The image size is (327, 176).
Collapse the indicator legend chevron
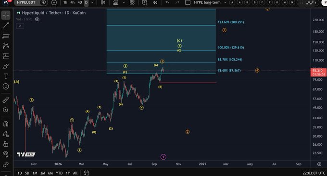tap(20, 26)
